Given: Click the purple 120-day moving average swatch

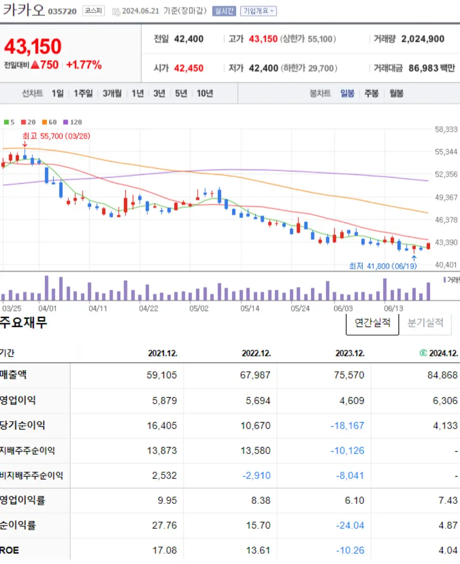Looking at the screenshot, I should point(65,122).
